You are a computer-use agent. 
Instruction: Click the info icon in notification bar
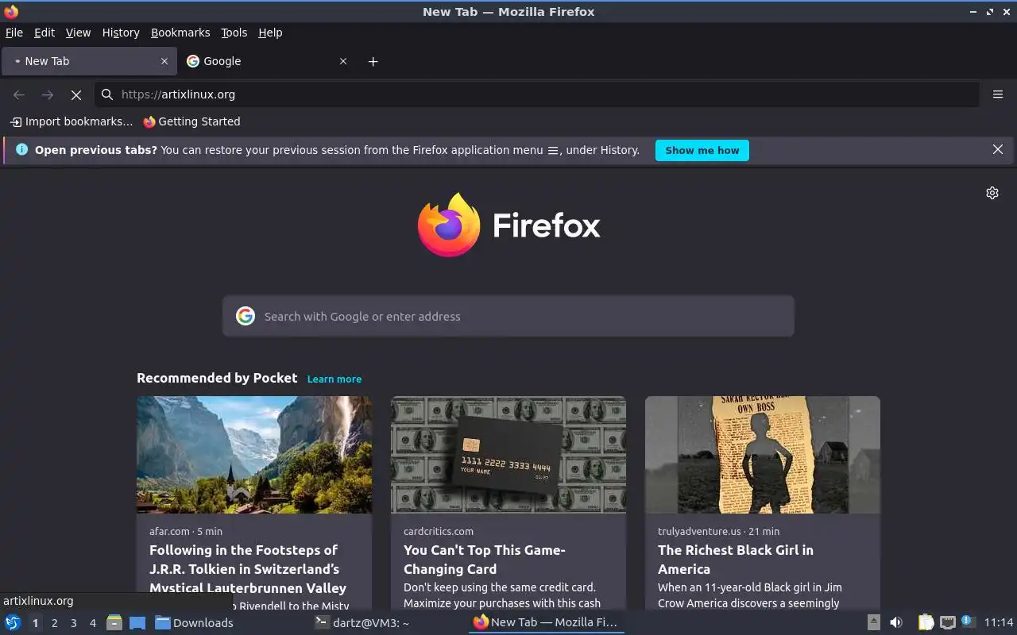[21, 149]
